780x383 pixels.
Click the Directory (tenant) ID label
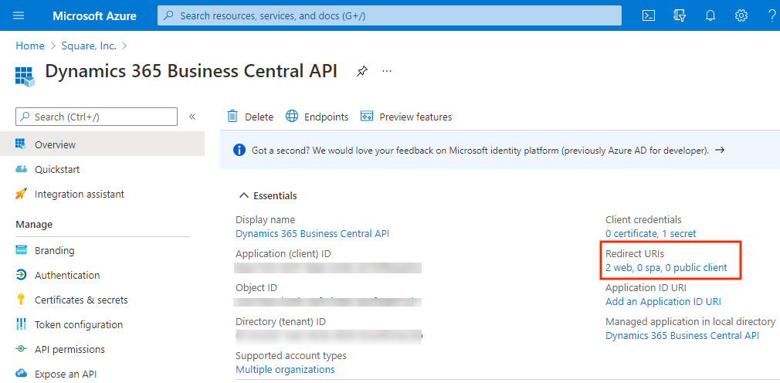[280, 321]
